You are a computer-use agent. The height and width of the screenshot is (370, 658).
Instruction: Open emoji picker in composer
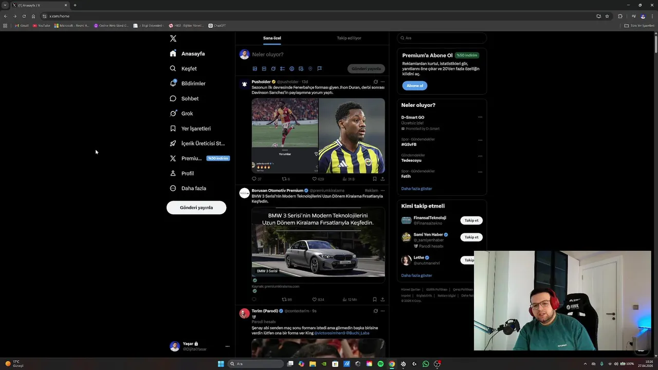pyautogui.click(x=291, y=68)
